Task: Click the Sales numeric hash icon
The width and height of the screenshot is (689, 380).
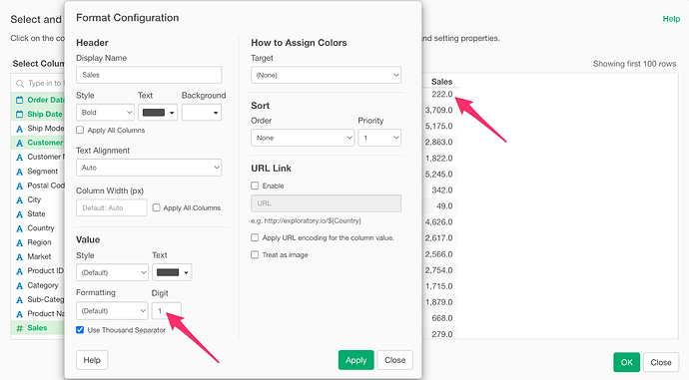Action: tap(19, 328)
